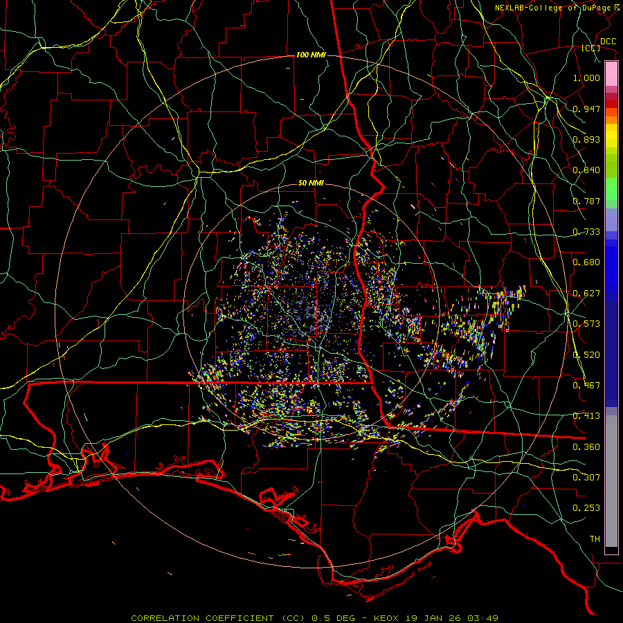Click the 0.360 scale value
623x623 pixels.
coord(586,447)
